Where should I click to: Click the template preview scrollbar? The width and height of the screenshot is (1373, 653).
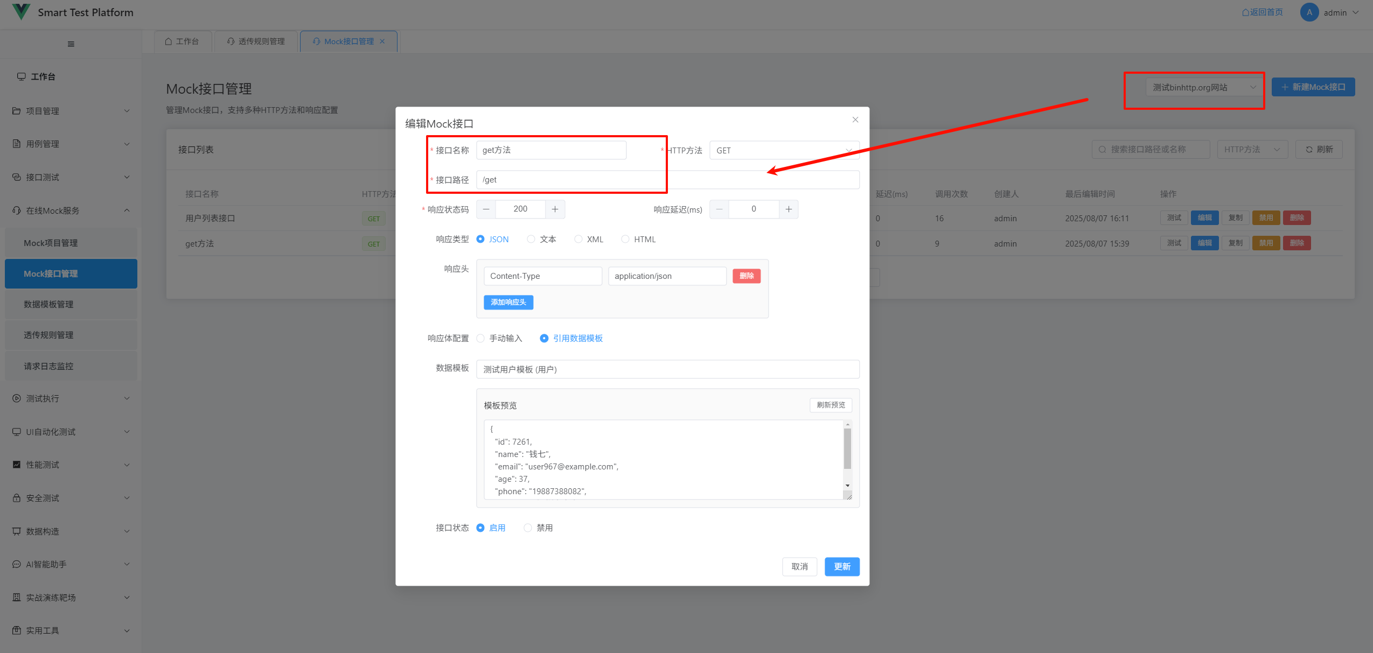(x=847, y=449)
